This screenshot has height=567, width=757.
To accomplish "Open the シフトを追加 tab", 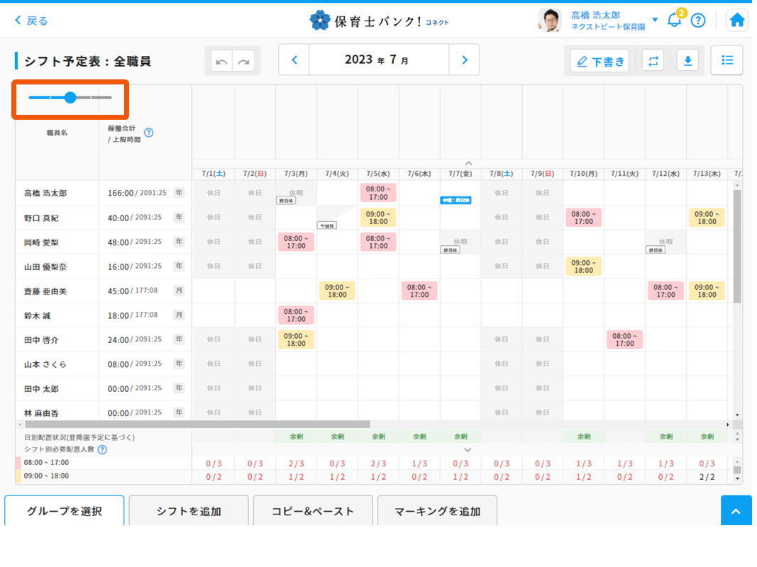I will coord(189,511).
